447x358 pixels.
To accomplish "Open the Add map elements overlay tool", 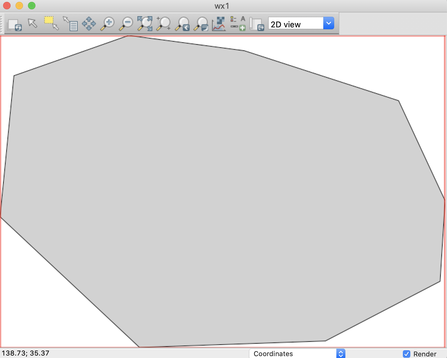I will pos(238,23).
